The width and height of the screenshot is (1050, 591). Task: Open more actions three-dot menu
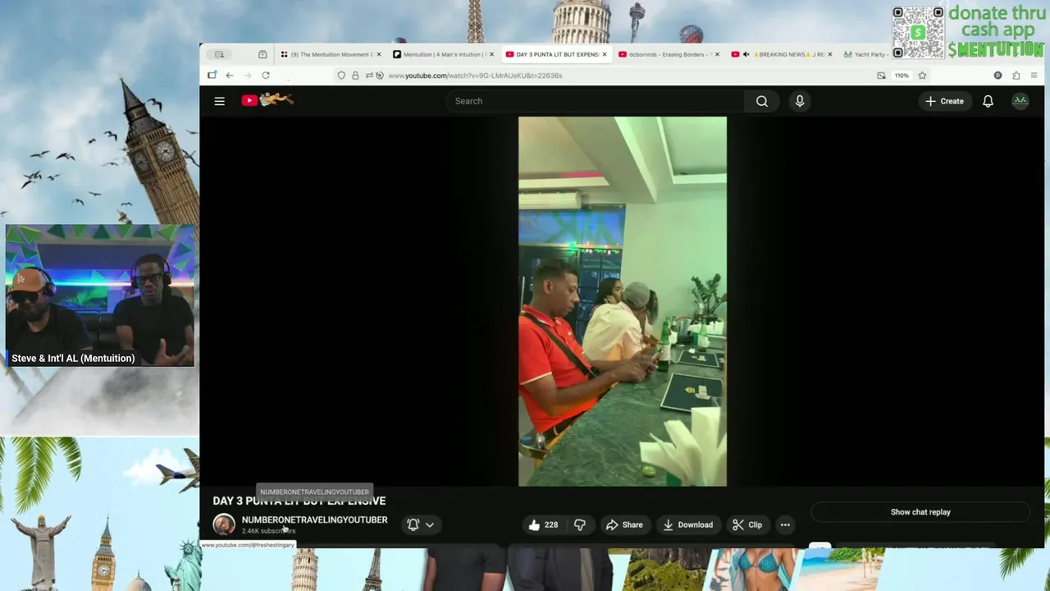pyautogui.click(x=785, y=525)
